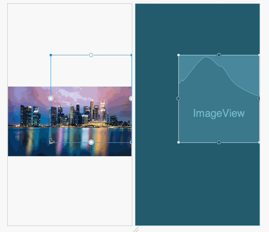Select the left constraint circle in design view
The height and width of the screenshot is (232, 269).
click(51, 98)
